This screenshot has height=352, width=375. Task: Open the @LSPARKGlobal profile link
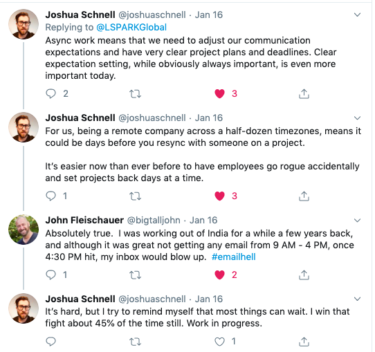(x=131, y=28)
